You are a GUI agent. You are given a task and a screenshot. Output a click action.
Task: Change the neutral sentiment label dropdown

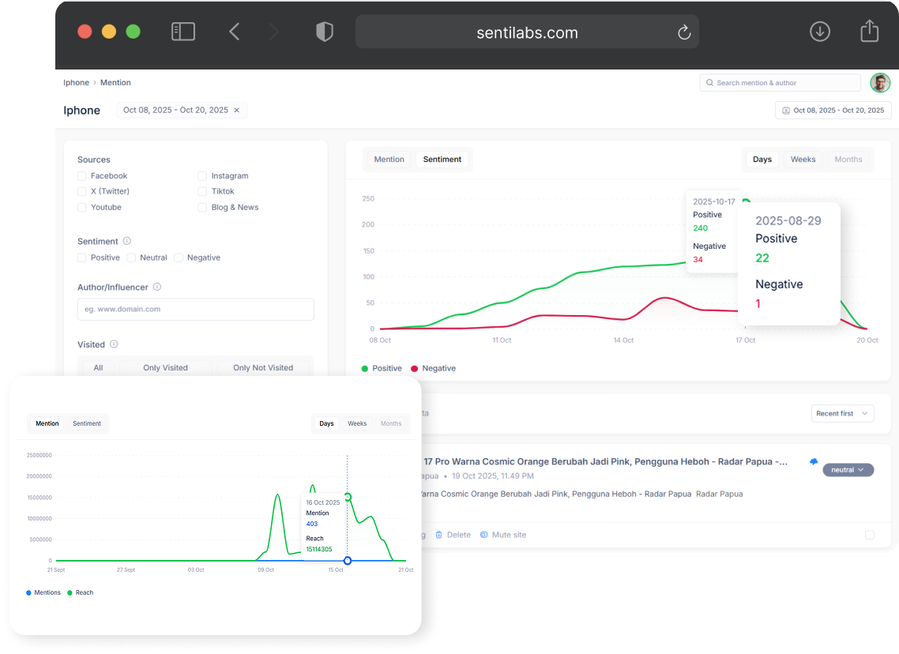coord(848,469)
